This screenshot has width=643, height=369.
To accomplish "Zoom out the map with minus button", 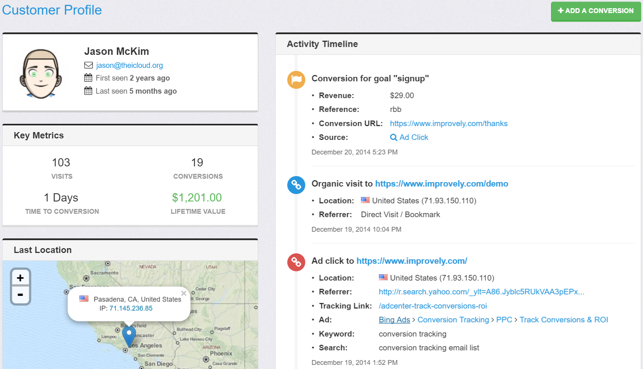I will coord(20,295).
